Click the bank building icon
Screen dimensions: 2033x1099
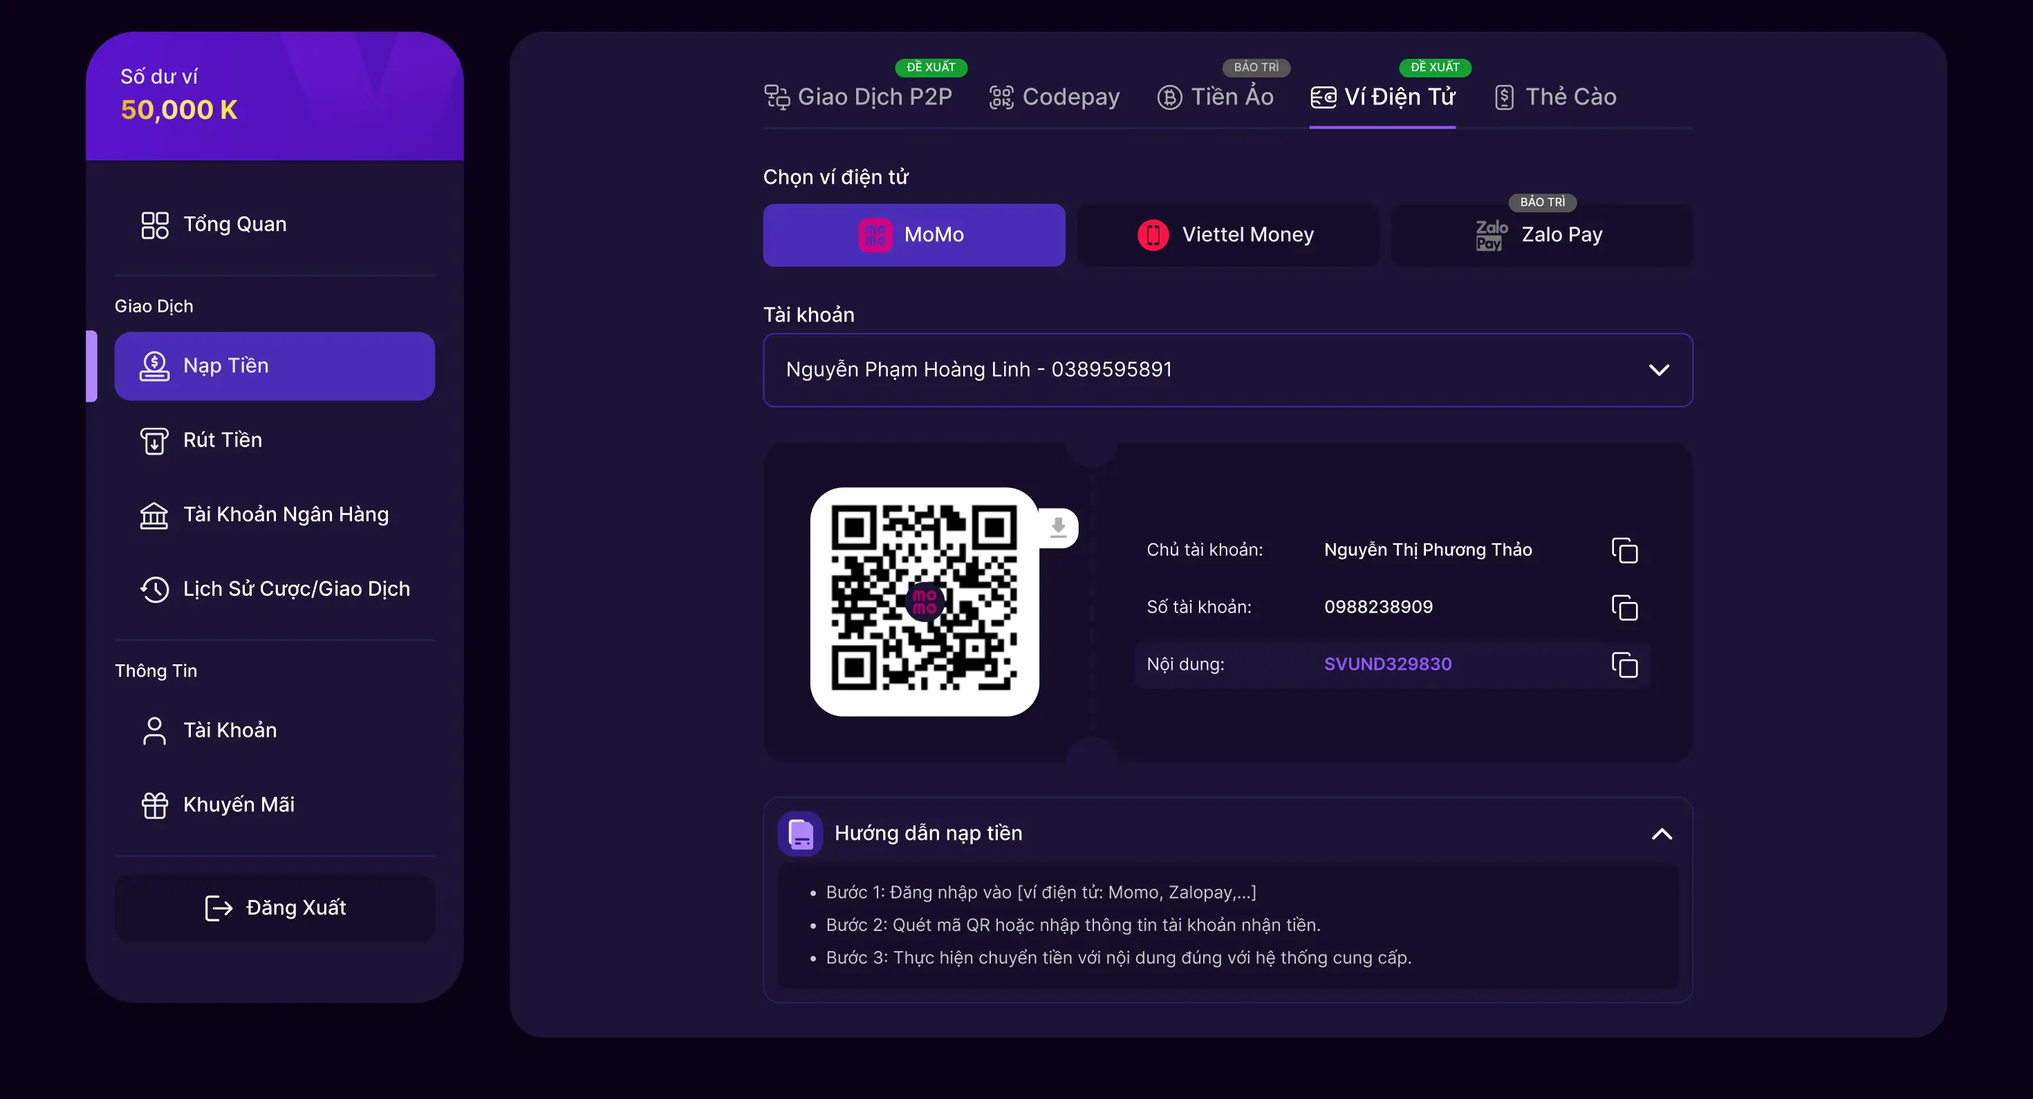click(155, 515)
